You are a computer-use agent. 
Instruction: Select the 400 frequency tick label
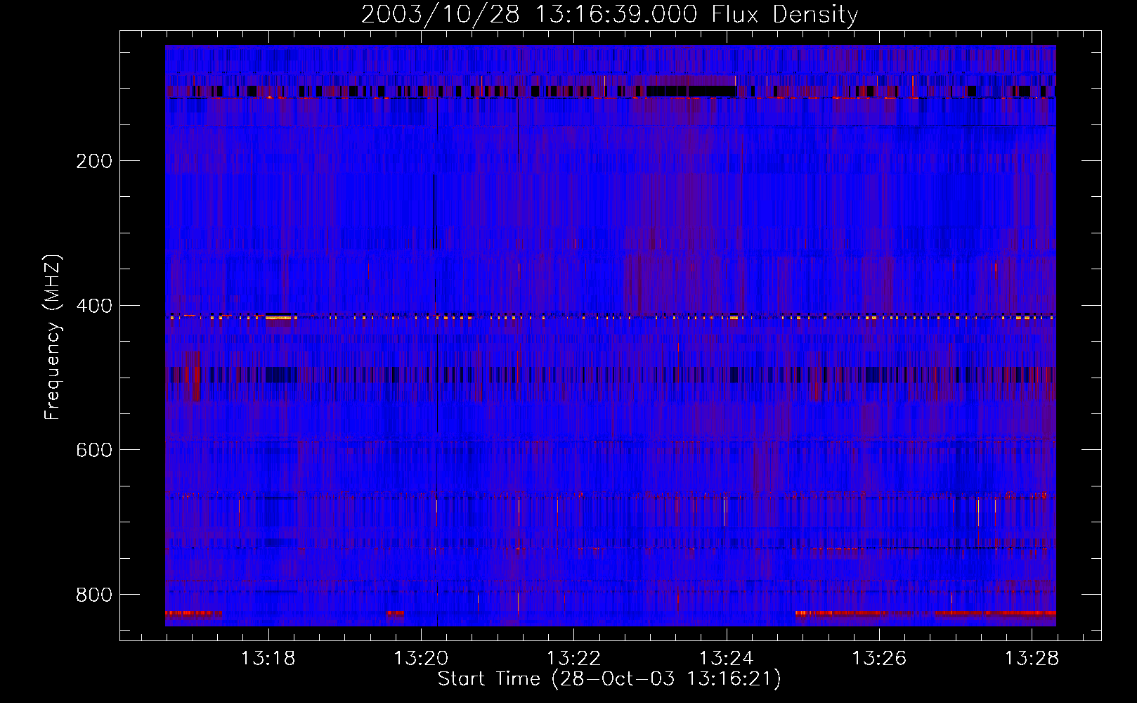[x=94, y=306]
